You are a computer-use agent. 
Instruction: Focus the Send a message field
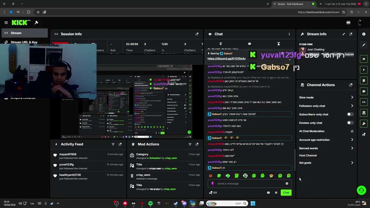click(x=250, y=183)
